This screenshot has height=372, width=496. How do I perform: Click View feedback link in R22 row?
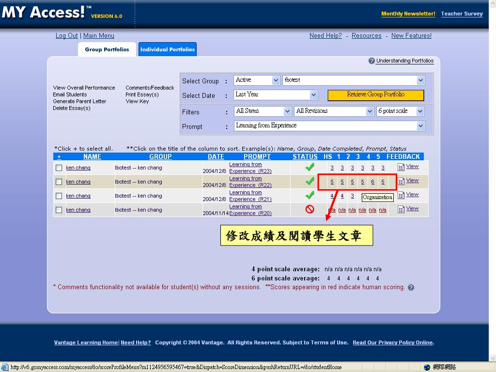412,180
